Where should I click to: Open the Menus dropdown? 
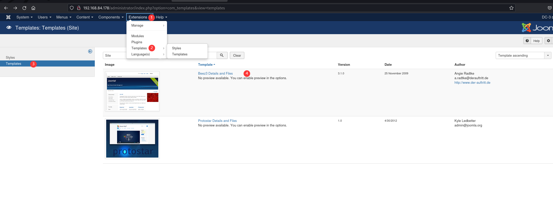(64, 17)
